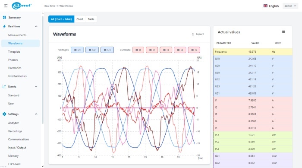Click the sidebar scroll down arrow
302x168 pixels.
click(x=43, y=166)
